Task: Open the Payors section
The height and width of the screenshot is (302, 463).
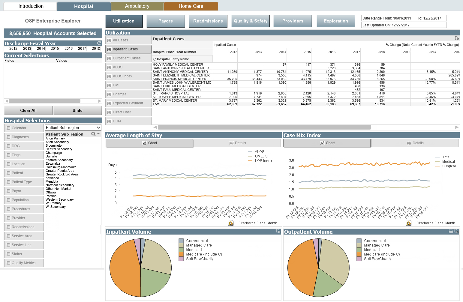Action: 166,21
